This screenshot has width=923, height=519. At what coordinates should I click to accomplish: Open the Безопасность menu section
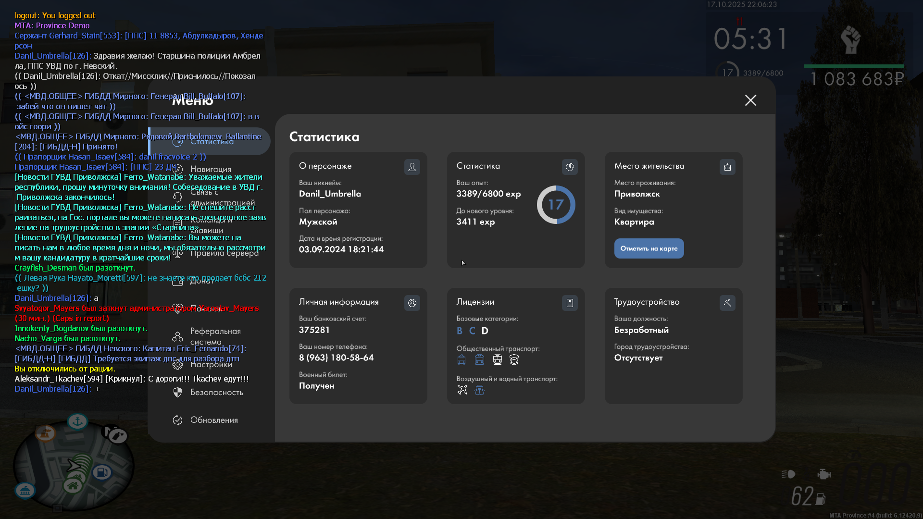pyautogui.click(x=216, y=392)
